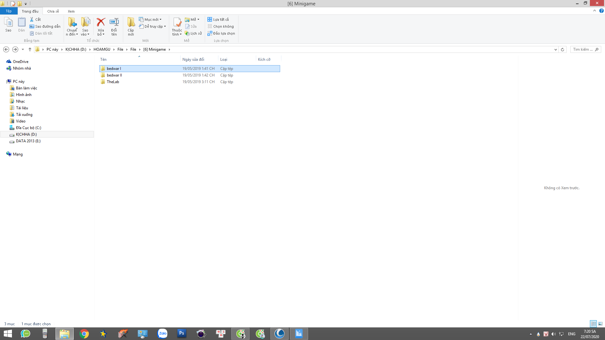Open the Chia sẻ ribbon tab
Image resolution: width=605 pixels, height=340 pixels.
(x=53, y=11)
